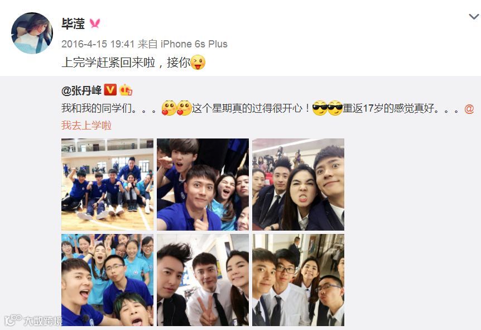This screenshot has width=481, height=330.
Task: Click the orange verified V badge
Action: point(110,90)
